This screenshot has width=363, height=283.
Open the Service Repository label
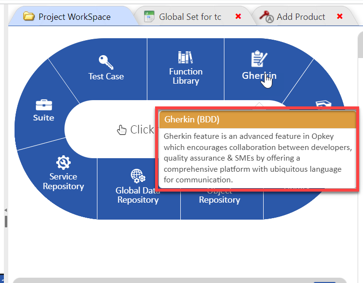point(63,181)
